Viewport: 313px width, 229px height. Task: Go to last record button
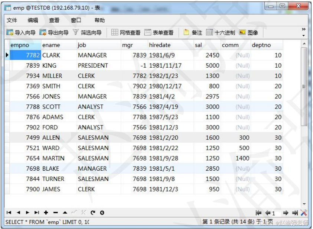point(37,212)
